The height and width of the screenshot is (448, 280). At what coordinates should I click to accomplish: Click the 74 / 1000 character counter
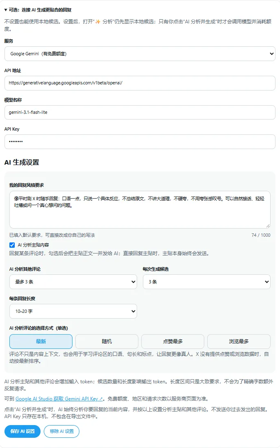(261, 235)
